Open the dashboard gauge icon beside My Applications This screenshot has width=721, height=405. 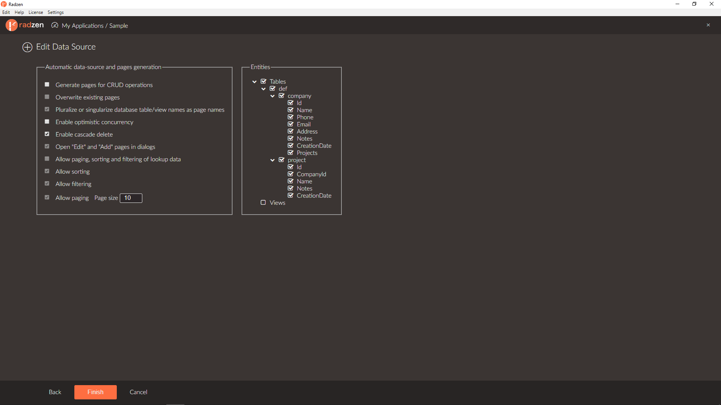click(x=55, y=25)
